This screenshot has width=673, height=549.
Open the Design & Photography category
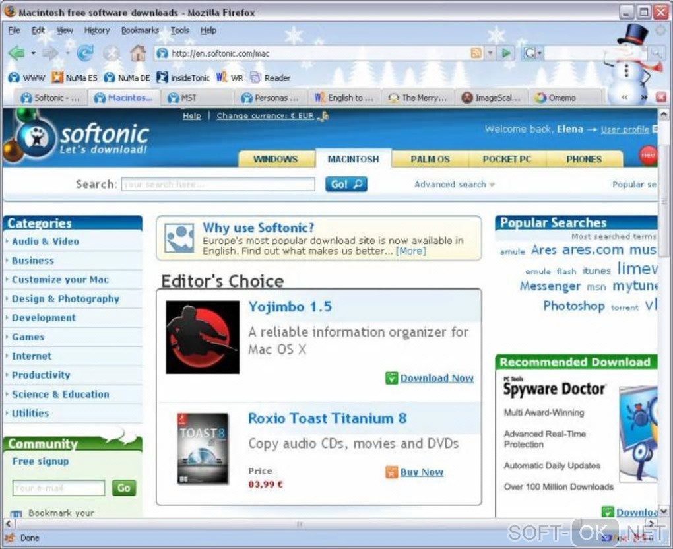66,299
